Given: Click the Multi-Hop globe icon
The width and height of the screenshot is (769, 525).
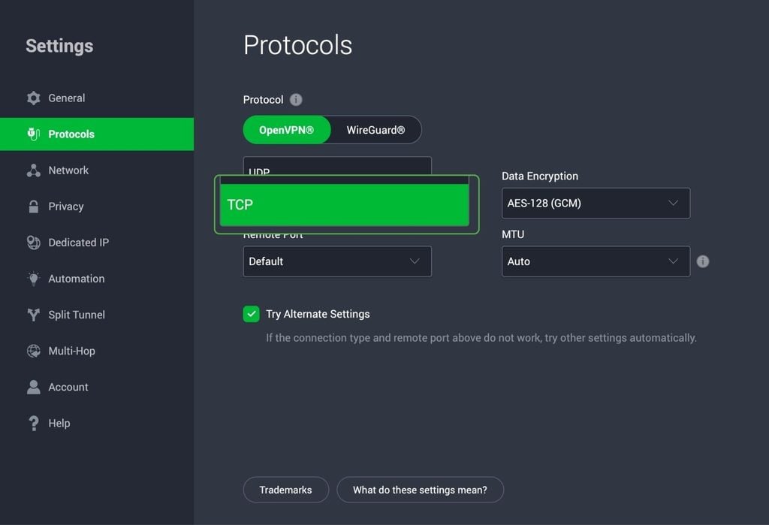Looking at the screenshot, I should coord(33,351).
